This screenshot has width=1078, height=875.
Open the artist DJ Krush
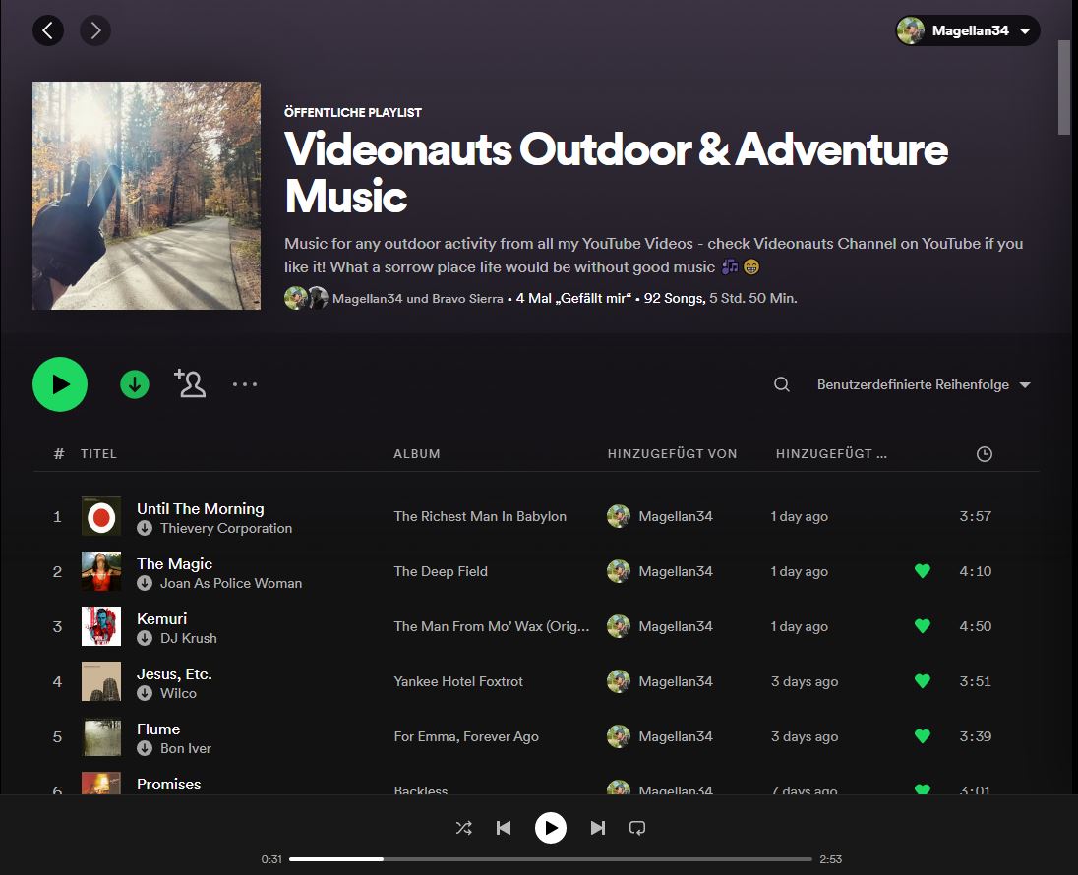tap(189, 638)
